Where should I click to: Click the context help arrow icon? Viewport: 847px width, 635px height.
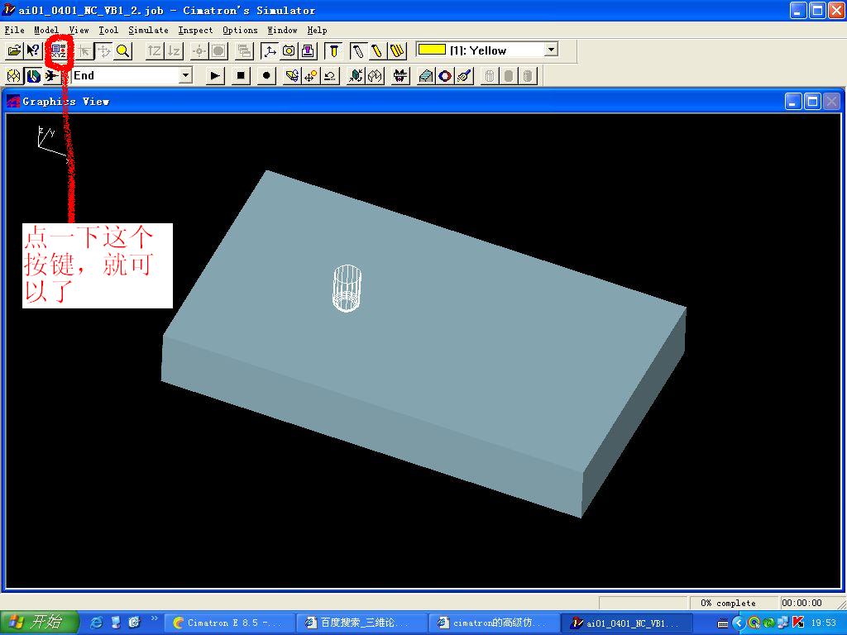[33, 50]
